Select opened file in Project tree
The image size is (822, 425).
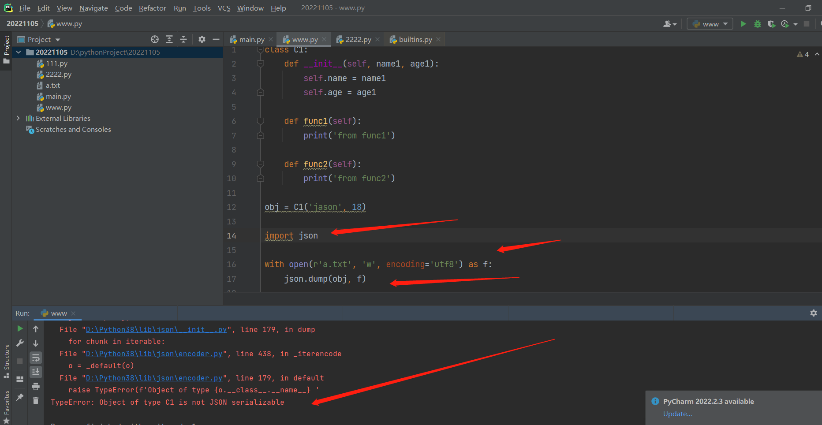[155, 39]
